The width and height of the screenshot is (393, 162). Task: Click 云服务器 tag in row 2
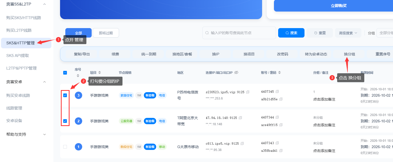[x=126, y=121]
